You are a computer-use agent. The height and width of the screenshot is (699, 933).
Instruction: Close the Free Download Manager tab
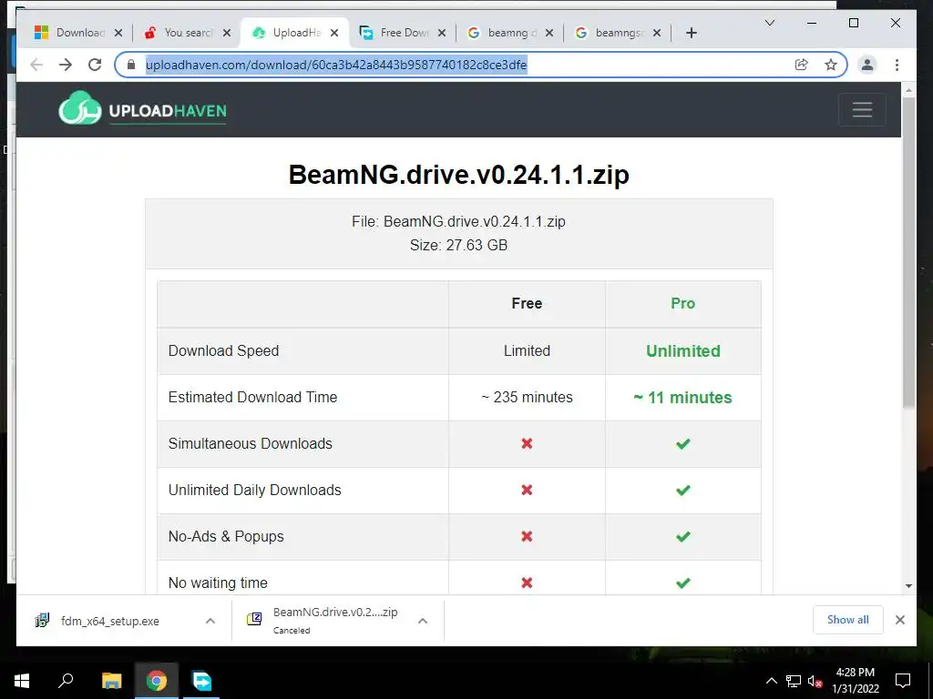[442, 33]
